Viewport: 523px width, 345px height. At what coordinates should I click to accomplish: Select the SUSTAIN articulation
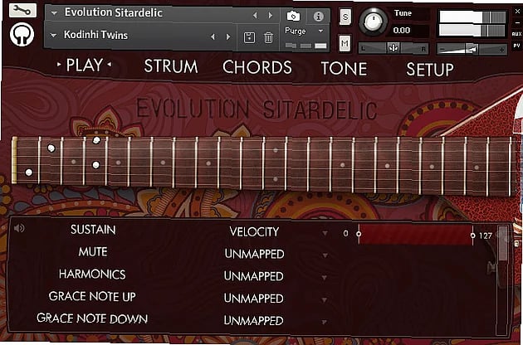tap(93, 230)
